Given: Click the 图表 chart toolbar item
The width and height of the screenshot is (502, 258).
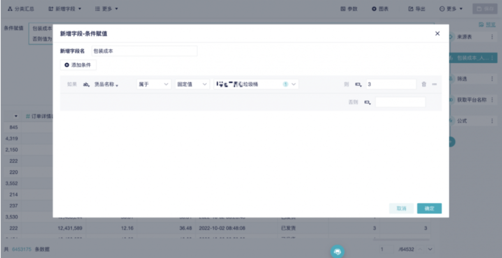Looking at the screenshot, I should [380, 9].
